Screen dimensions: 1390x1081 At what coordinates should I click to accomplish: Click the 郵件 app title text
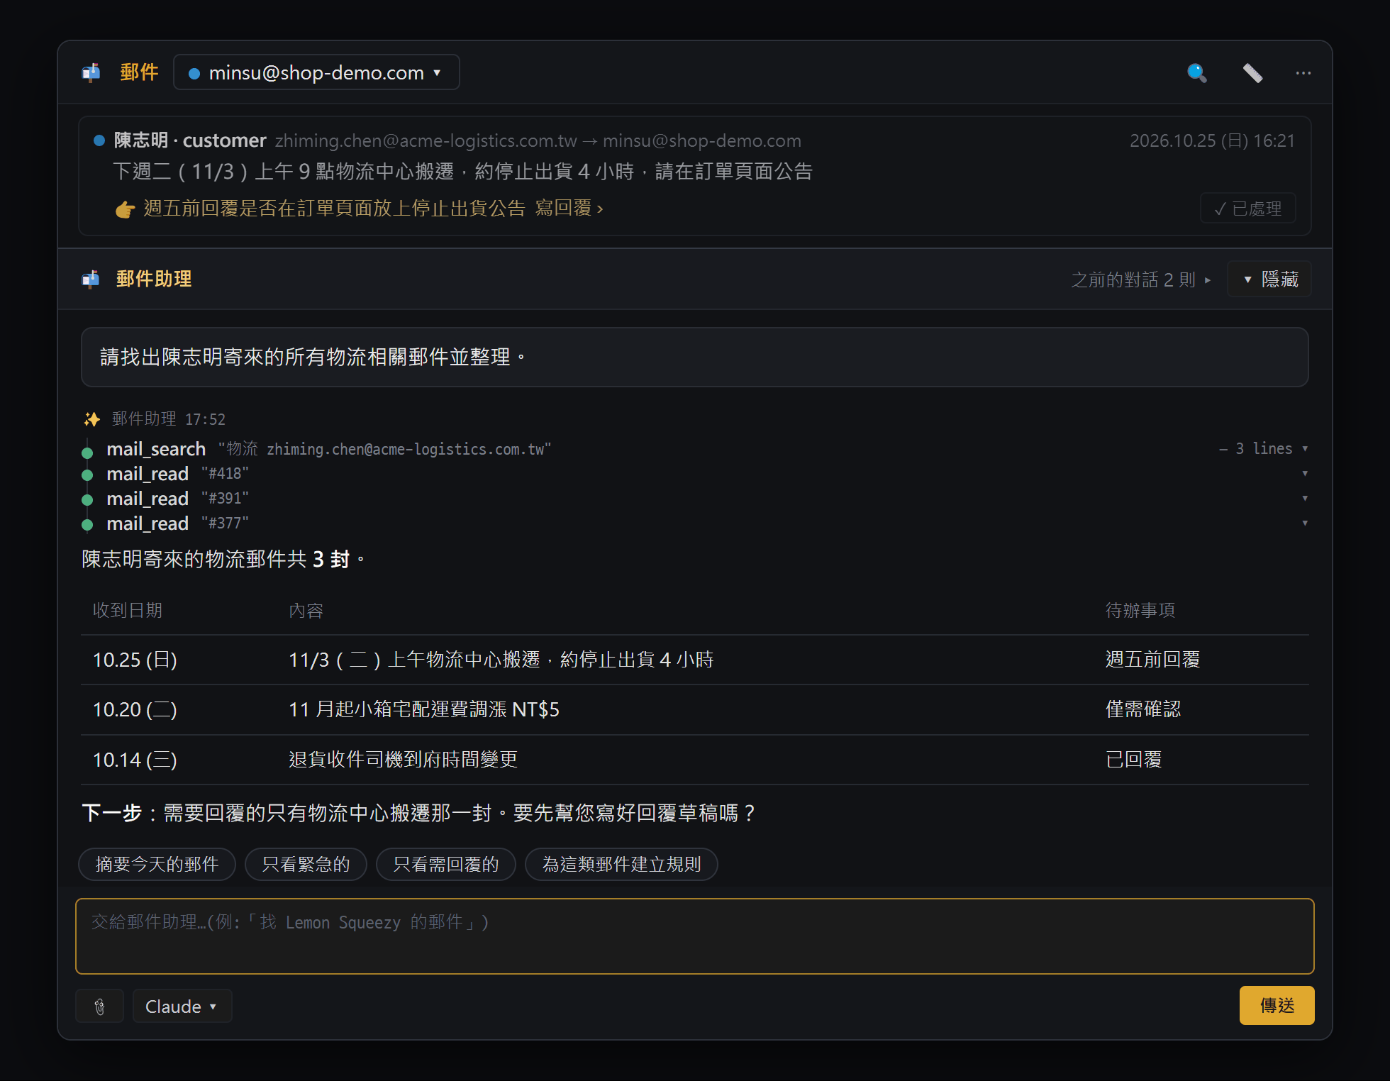pos(139,72)
